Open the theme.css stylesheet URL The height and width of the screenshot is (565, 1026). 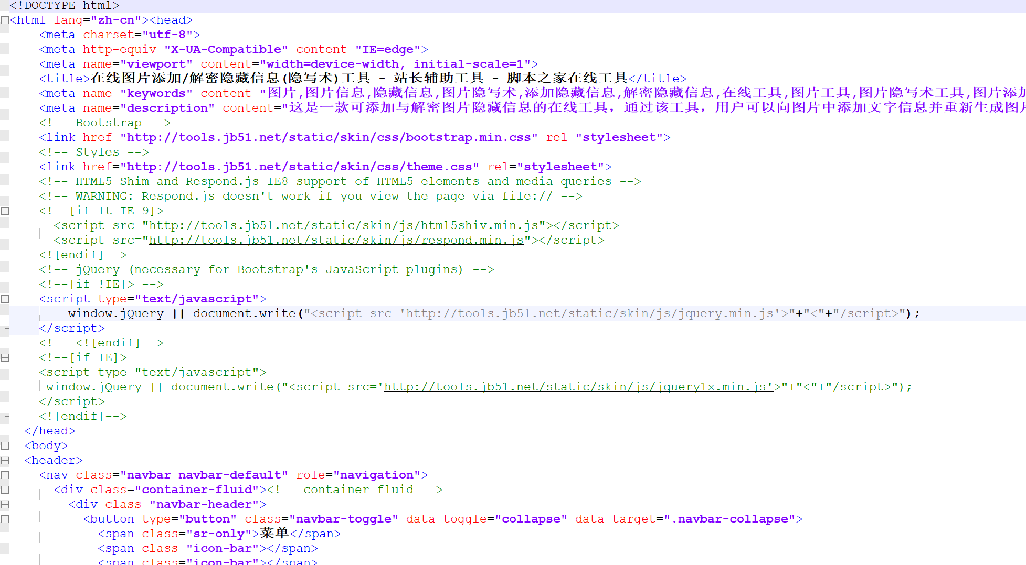point(299,167)
